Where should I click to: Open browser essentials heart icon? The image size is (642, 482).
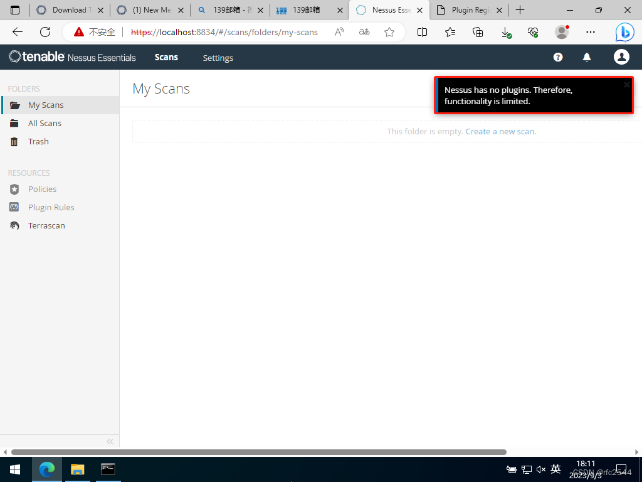[x=533, y=32]
